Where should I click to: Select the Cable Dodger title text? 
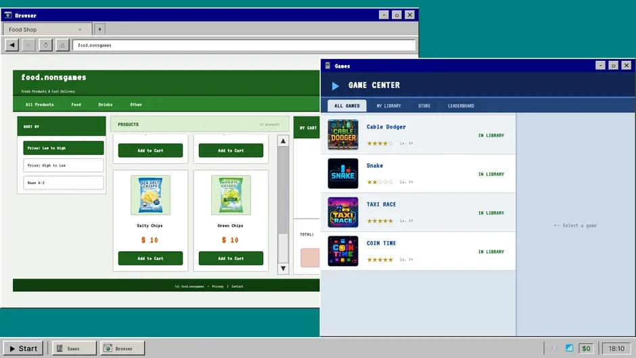(386, 127)
